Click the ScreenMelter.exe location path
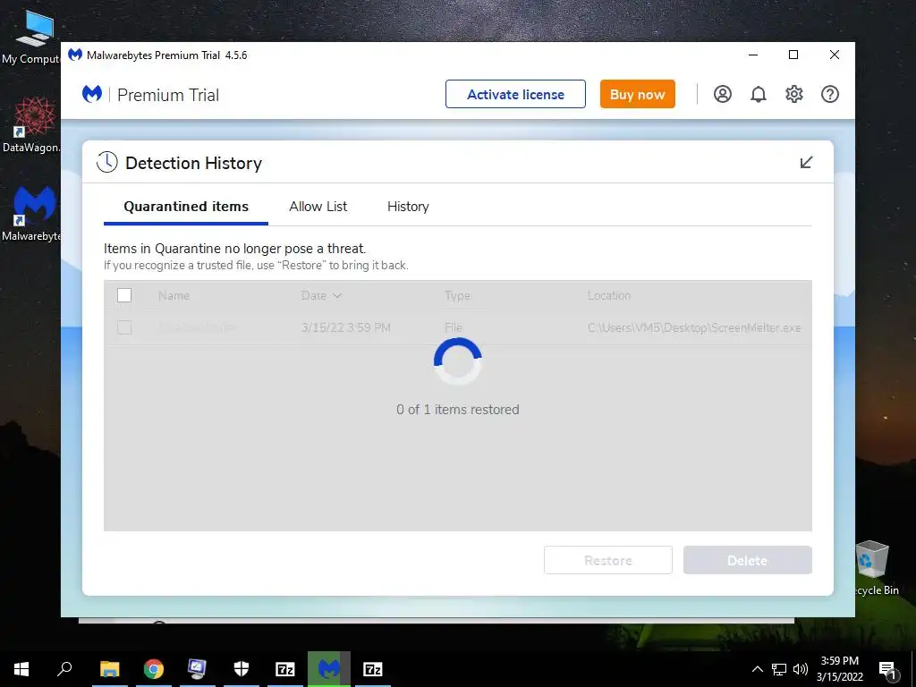The width and height of the screenshot is (916, 687). [694, 327]
